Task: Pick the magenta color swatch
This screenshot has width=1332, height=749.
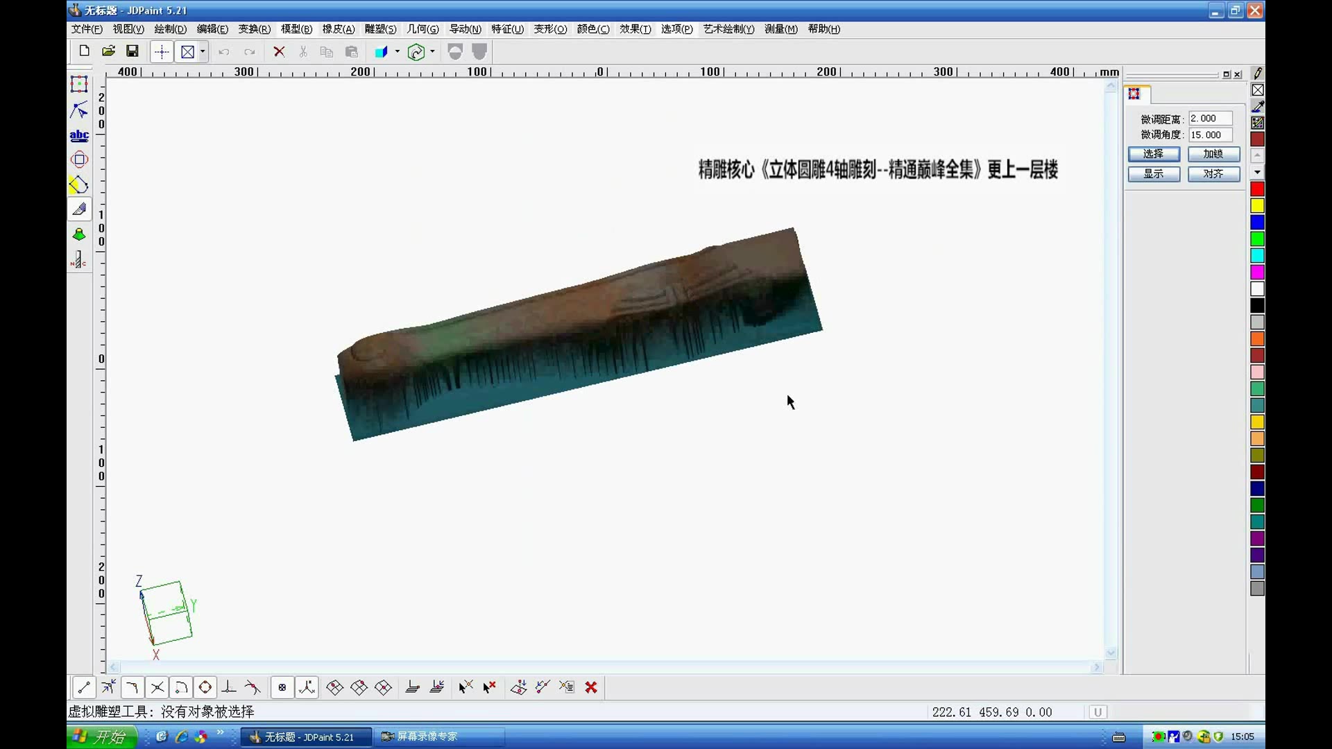Action: (1257, 273)
